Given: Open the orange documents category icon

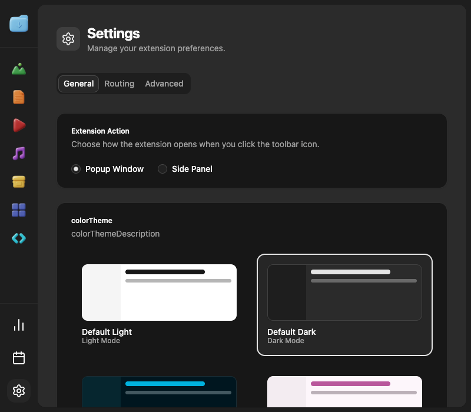Looking at the screenshot, I should coord(19,97).
